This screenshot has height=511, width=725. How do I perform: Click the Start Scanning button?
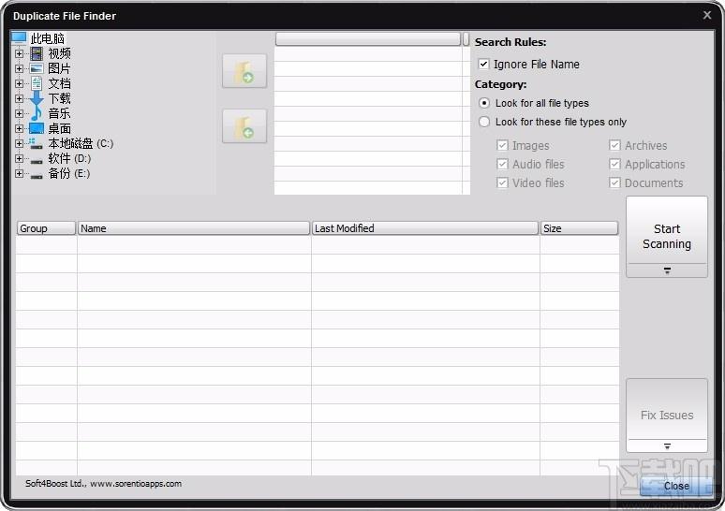[667, 230]
